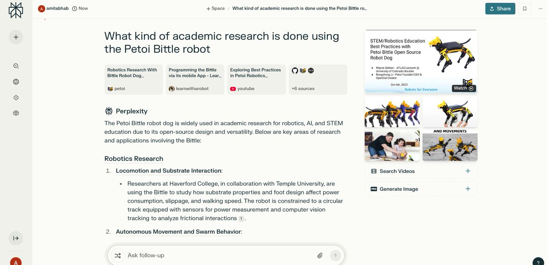Click the globe icon in sources card
The width and height of the screenshot is (547, 265).
311,71
